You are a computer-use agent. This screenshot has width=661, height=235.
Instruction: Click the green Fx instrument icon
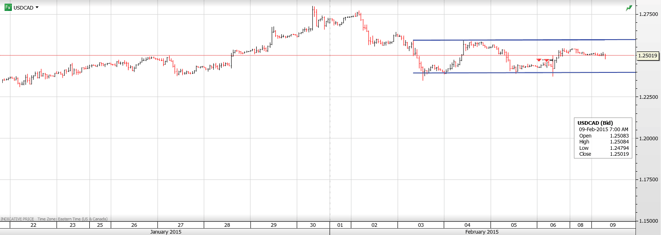tap(8, 7)
